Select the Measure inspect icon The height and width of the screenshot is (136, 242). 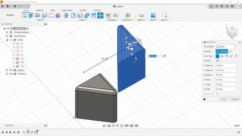pos(141,15)
